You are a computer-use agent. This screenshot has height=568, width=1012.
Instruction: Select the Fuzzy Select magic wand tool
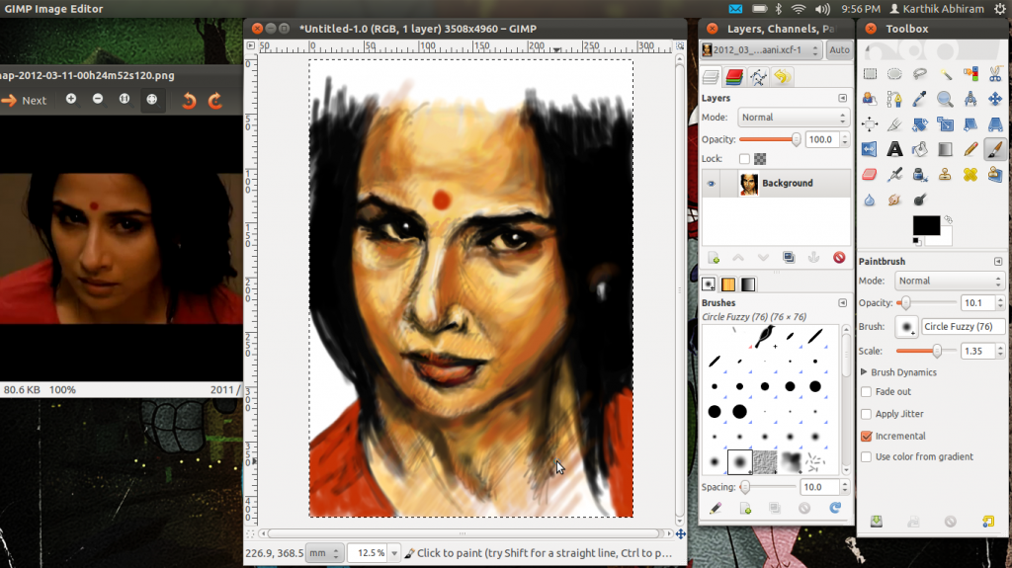coord(945,74)
